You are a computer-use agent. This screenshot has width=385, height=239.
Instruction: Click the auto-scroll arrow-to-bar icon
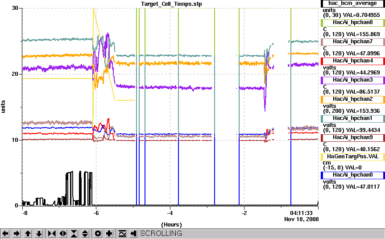tap(133, 233)
